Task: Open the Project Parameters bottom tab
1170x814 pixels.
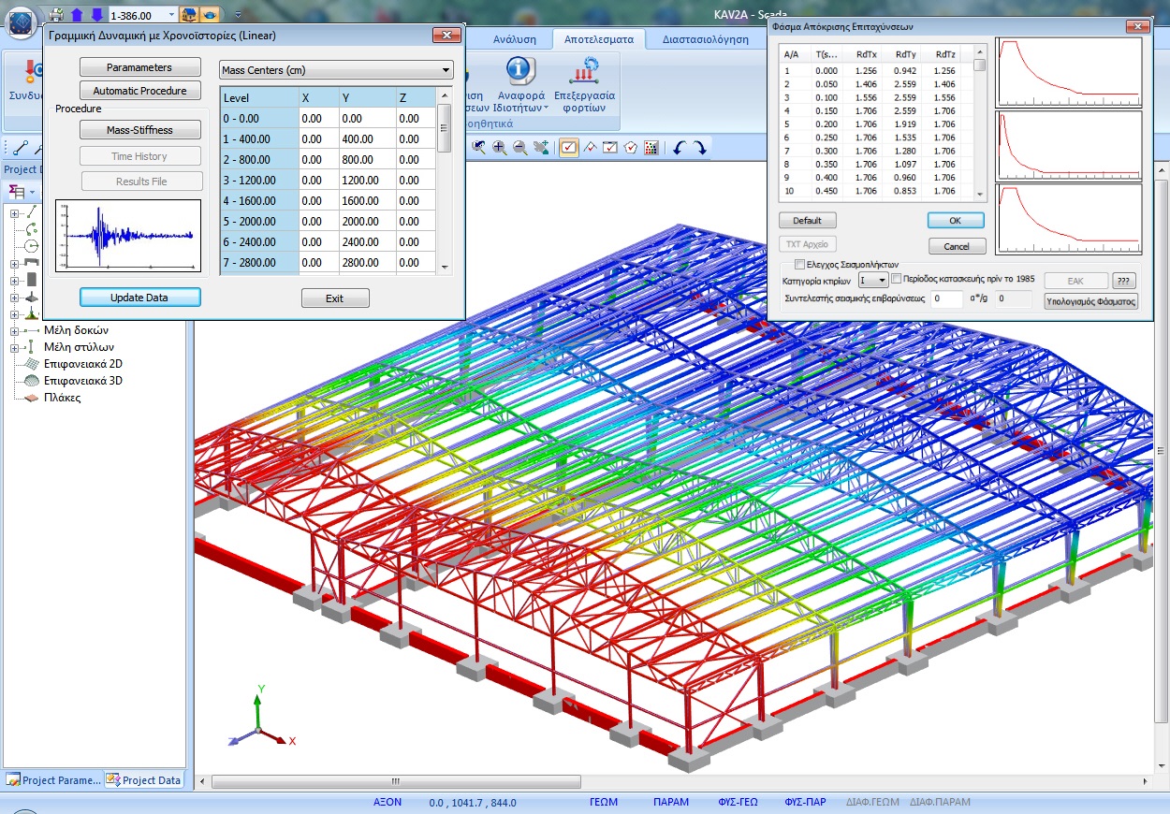Action: point(53,780)
